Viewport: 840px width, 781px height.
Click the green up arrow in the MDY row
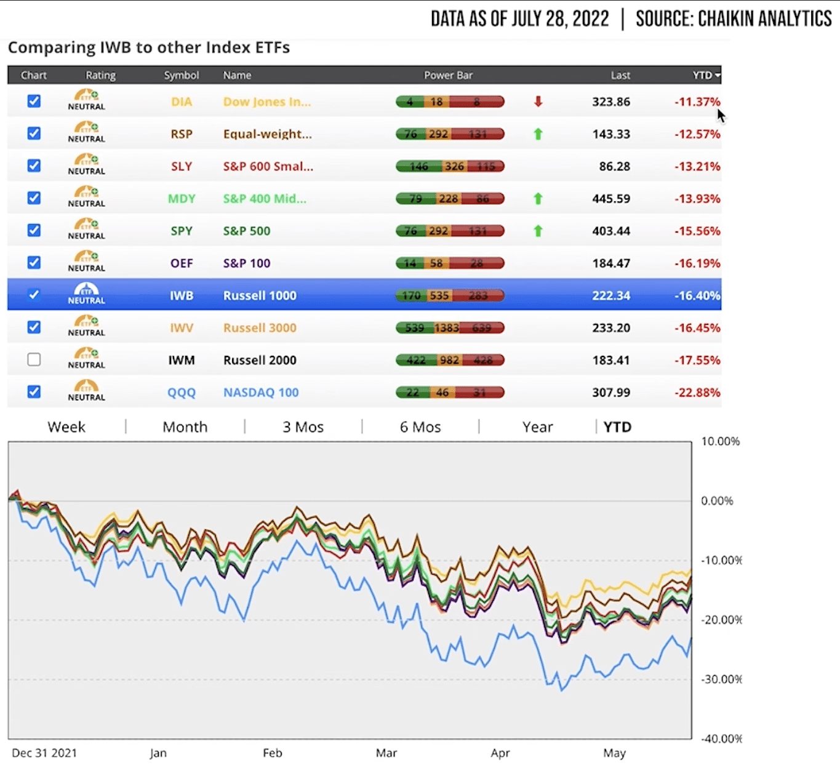tap(538, 198)
